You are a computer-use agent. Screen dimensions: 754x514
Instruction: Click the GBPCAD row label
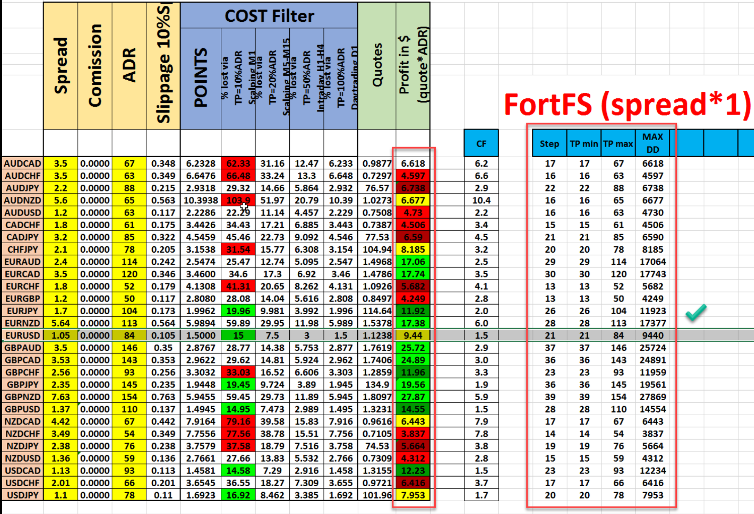pos(22,360)
